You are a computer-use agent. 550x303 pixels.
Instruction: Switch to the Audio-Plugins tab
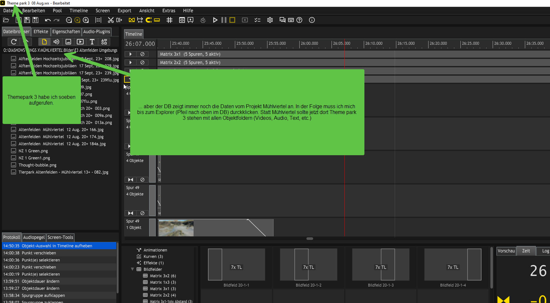97,32
